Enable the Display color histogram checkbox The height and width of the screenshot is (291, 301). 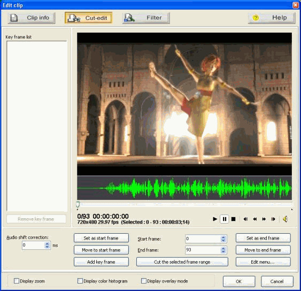click(x=80, y=281)
